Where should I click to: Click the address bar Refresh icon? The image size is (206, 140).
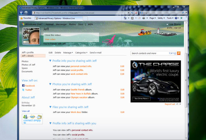tap(132, 13)
